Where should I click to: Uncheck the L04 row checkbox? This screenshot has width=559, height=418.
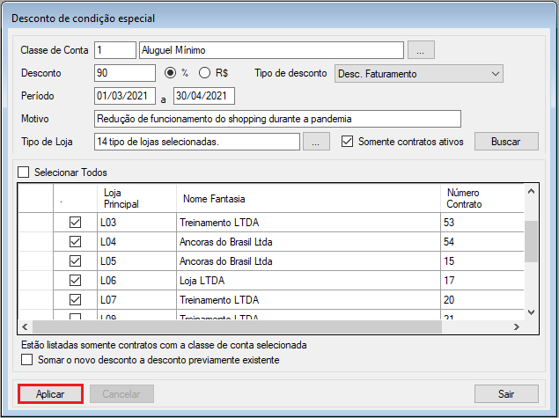[75, 242]
